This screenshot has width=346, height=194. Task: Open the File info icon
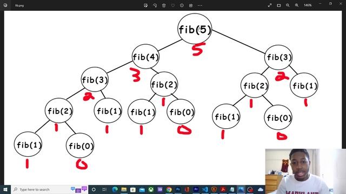[182, 5]
